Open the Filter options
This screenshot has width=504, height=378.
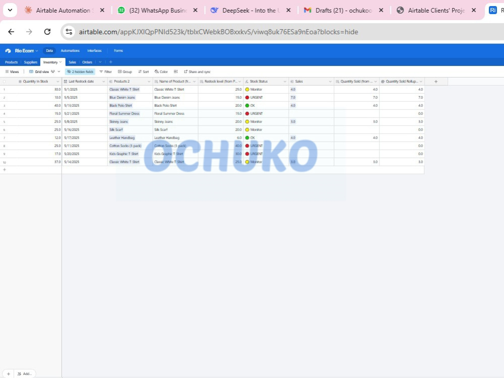pos(105,72)
